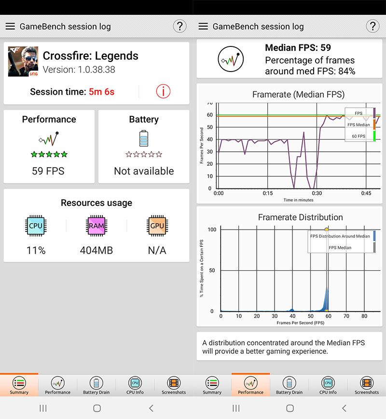This screenshot has width=386, height=419.
Task: Tap gray FPS Median swatch in distribution legend
Action: pos(374,247)
